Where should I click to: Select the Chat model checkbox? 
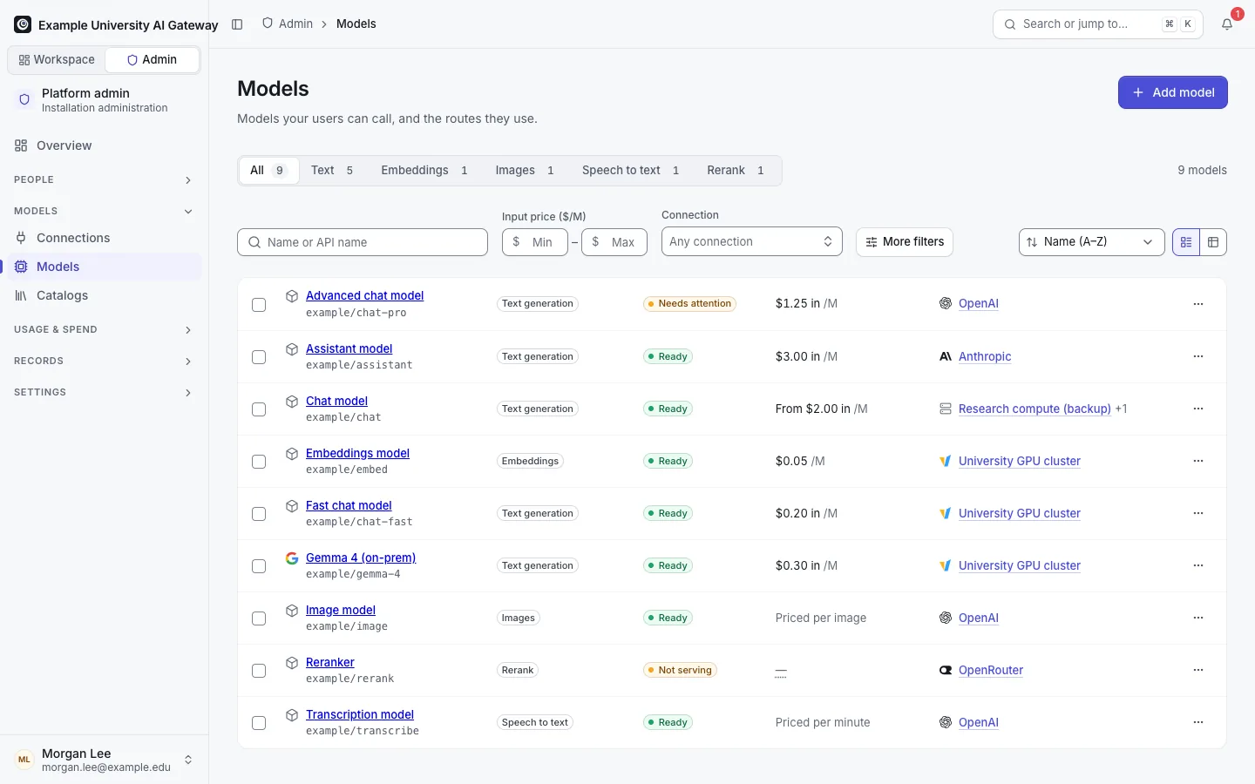pos(259,409)
